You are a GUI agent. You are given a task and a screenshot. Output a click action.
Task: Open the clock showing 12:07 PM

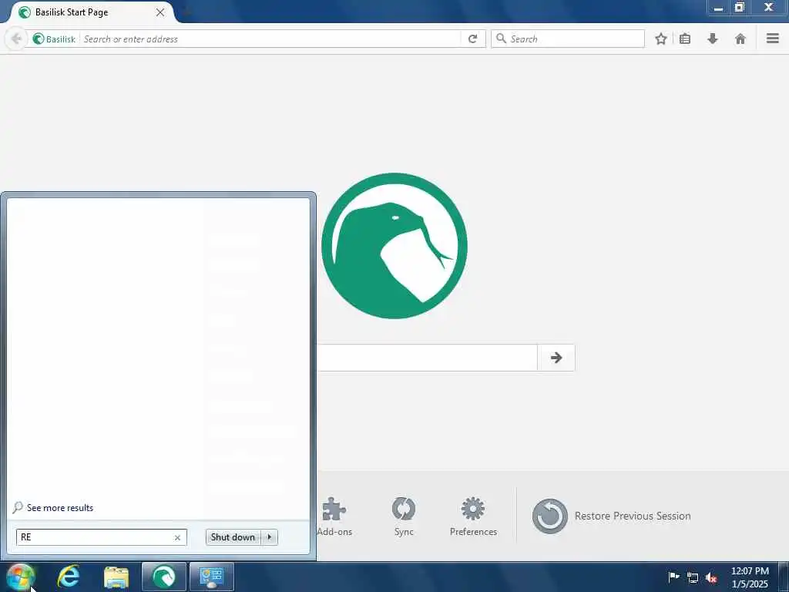point(750,577)
